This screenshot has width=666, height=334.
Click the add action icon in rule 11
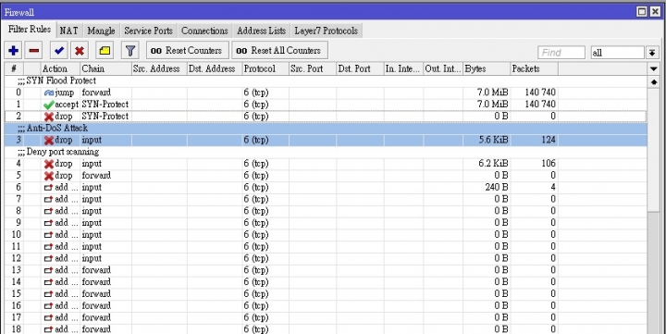(x=48, y=247)
